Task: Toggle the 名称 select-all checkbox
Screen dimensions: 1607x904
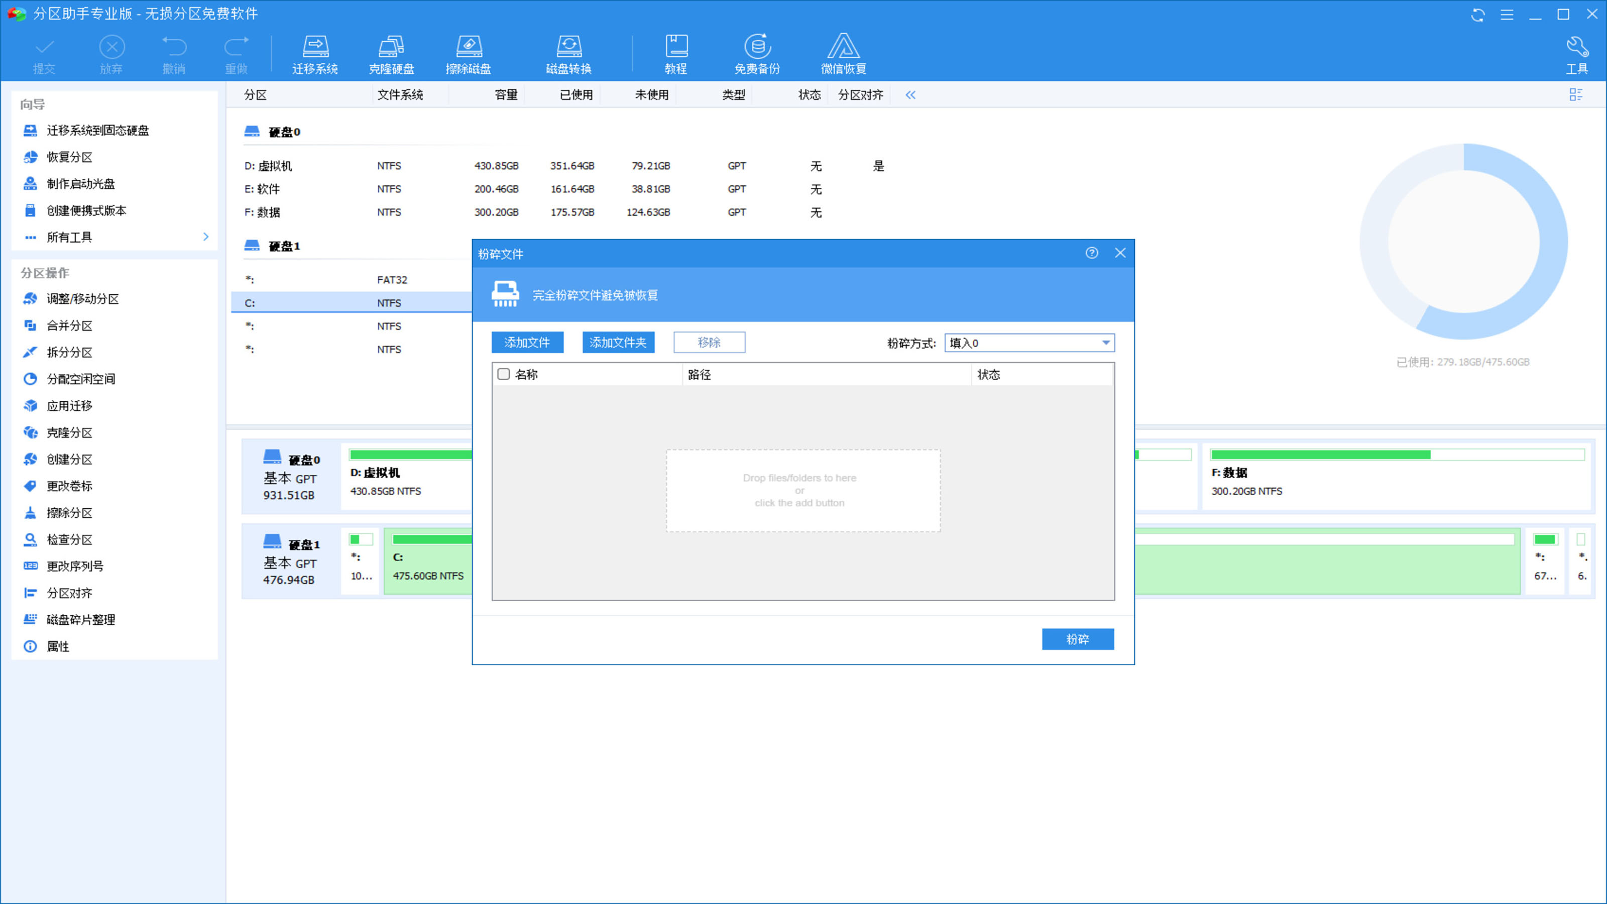Action: coord(503,374)
